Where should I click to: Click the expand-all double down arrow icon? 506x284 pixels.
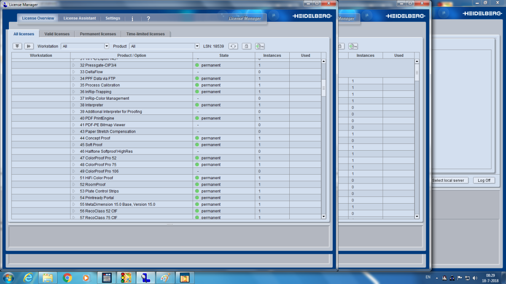[17, 46]
